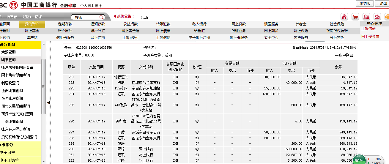This screenshot has height=164, width=389.
Task: Open the 网上贷款 menu
Action: click(x=239, y=24)
